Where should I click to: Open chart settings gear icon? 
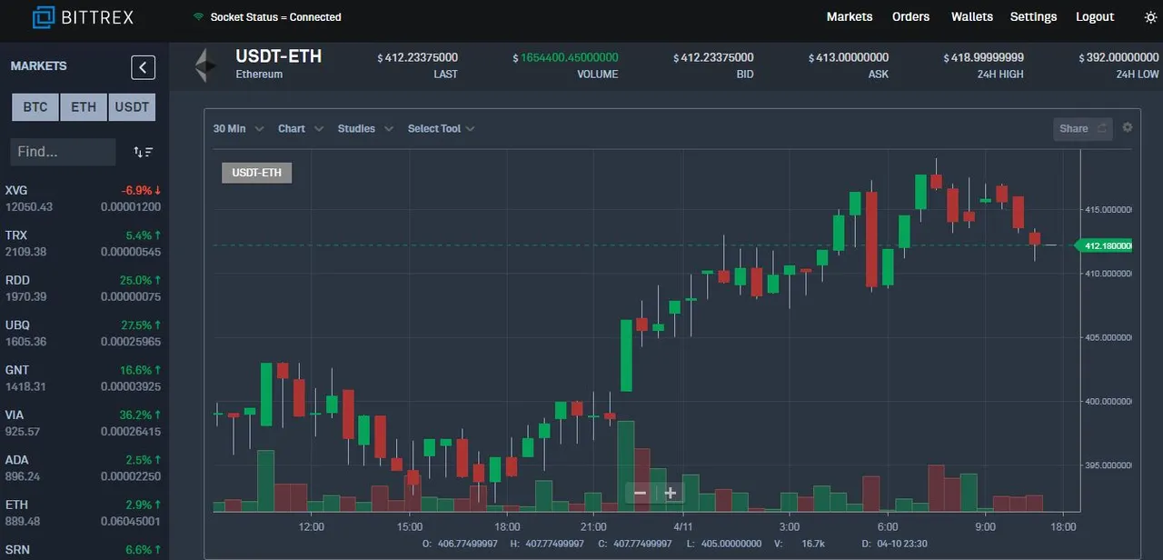tap(1128, 127)
